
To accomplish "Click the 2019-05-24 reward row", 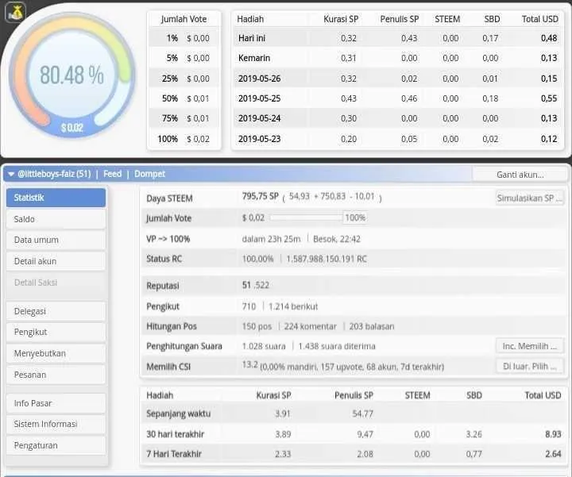I will click(398, 118).
